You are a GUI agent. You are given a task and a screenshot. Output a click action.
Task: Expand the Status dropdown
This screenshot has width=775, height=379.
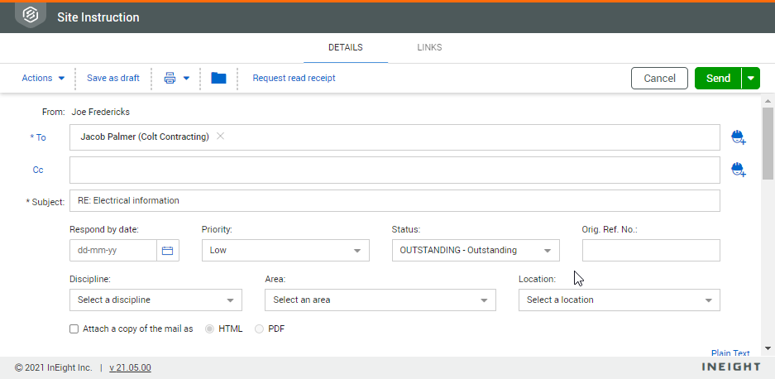coord(476,251)
